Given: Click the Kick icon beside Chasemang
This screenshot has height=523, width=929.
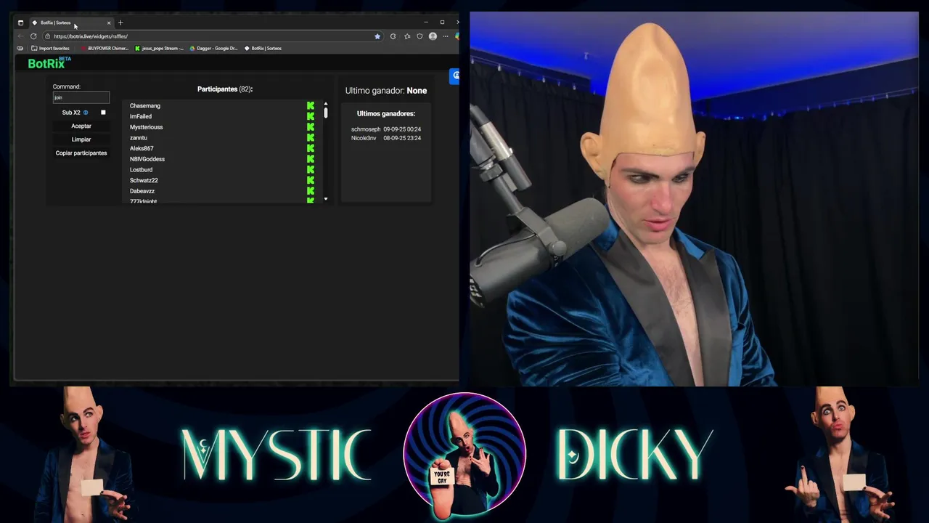Looking at the screenshot, I should [x=311, y=106].
